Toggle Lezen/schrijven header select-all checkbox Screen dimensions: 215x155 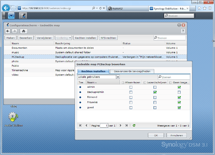[145, 82]
